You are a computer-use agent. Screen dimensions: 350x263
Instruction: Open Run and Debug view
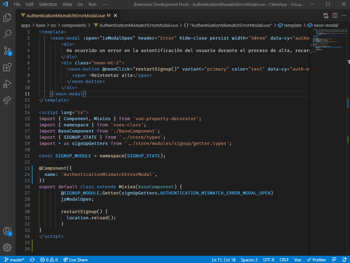click(7, 84)
